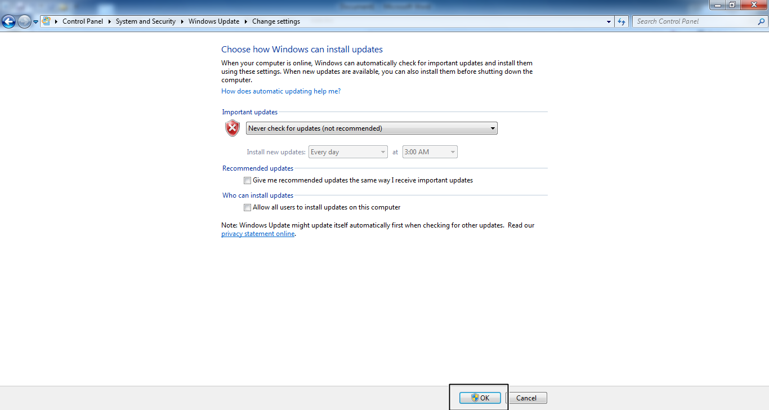Click the Back navigation arrow button
Screen dimensions: 769x410
8,22
